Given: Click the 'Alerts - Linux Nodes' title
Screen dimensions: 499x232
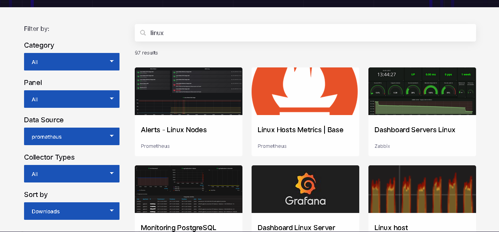Looking at the screenshot, I should tap(174, 130).
